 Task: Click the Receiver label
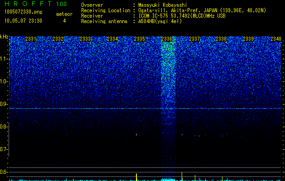pyautogui.click(x=92, y=16)
